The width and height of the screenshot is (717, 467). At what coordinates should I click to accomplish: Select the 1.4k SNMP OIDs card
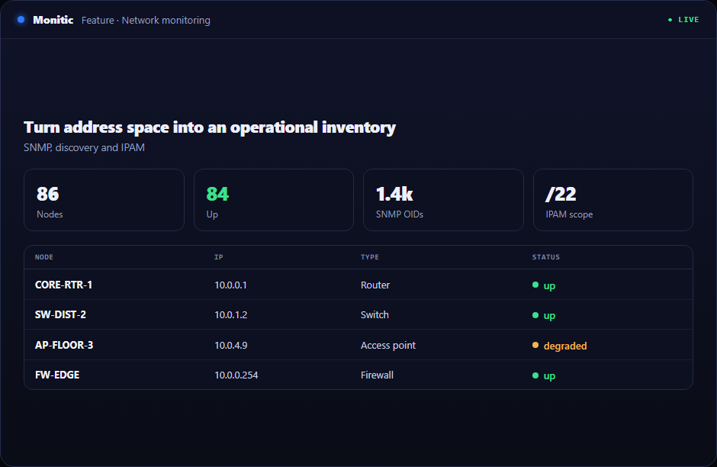443,200
